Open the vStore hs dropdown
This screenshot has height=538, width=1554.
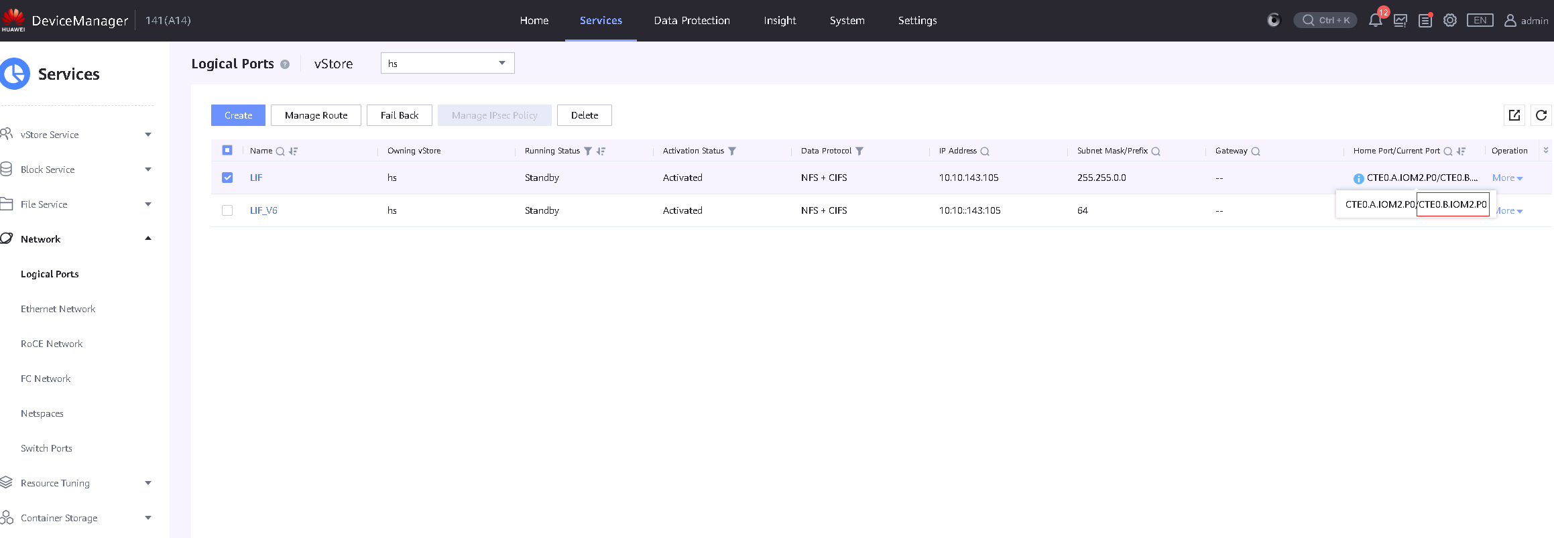coord(448,63)
